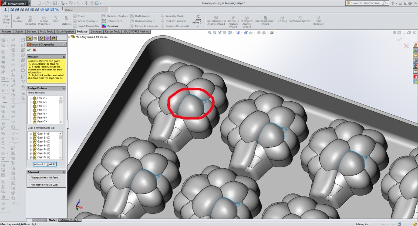Collapse the Message section
The image size is (418, 226).
pyautogui.click(x=64, y=56)
